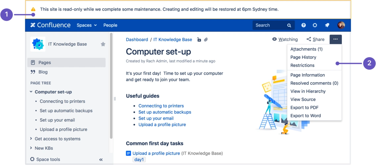Expand the New KBs tree item

coord(31,148)
